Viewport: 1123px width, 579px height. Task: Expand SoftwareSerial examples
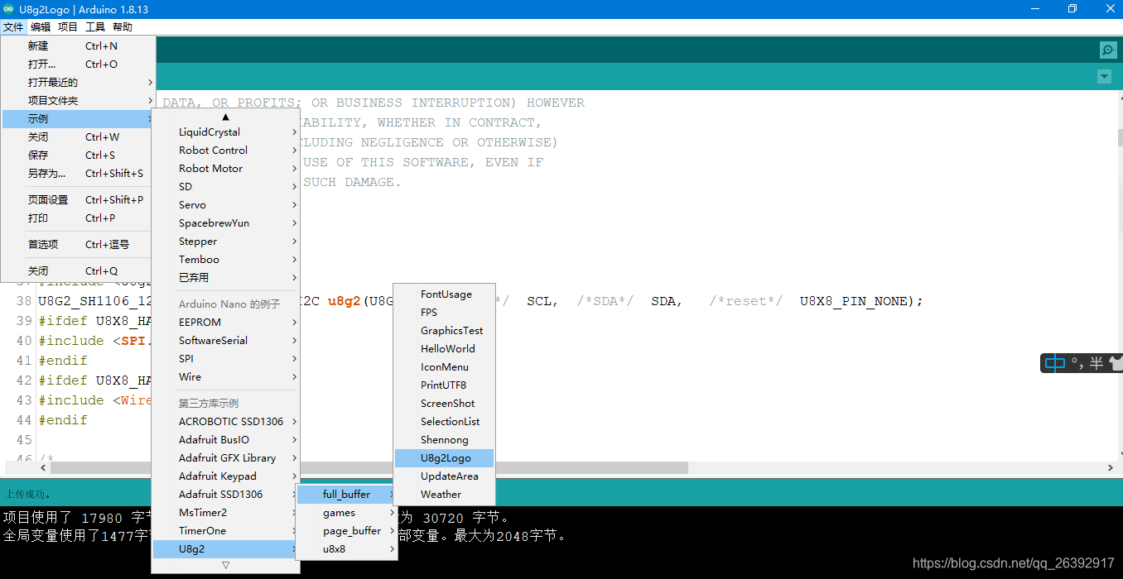click(x=225, y=341)
